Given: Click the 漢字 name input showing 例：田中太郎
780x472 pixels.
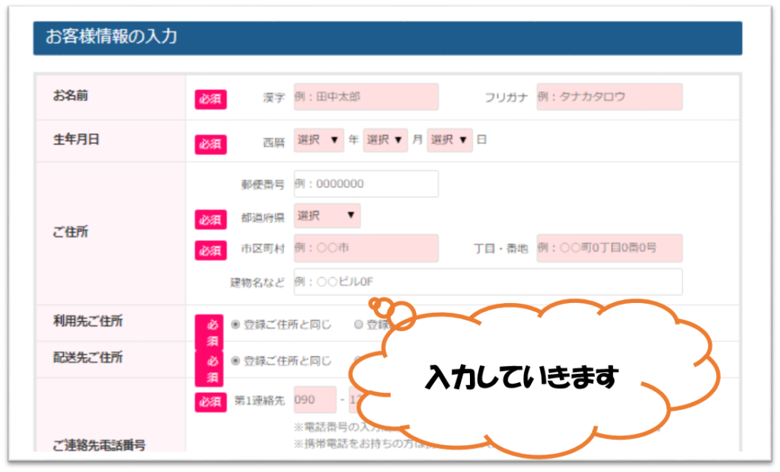Looking at the screenshot, I should coord(366,97).
